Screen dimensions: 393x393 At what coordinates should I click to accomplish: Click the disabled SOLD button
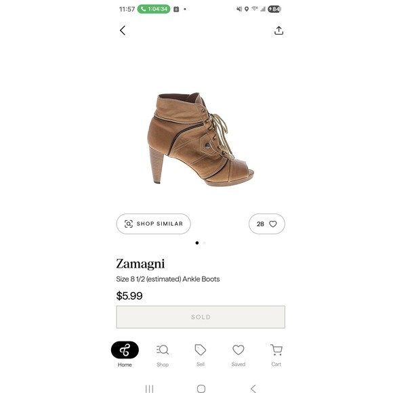(201, 317)
